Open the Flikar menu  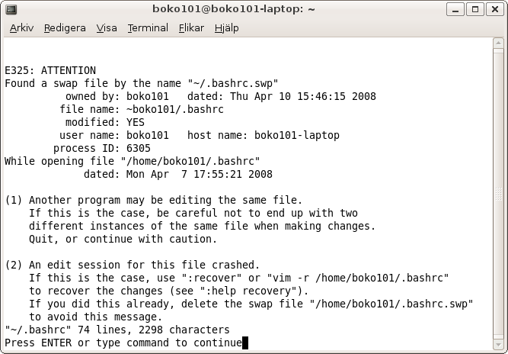pyautogui.click(x=191, y=28)
